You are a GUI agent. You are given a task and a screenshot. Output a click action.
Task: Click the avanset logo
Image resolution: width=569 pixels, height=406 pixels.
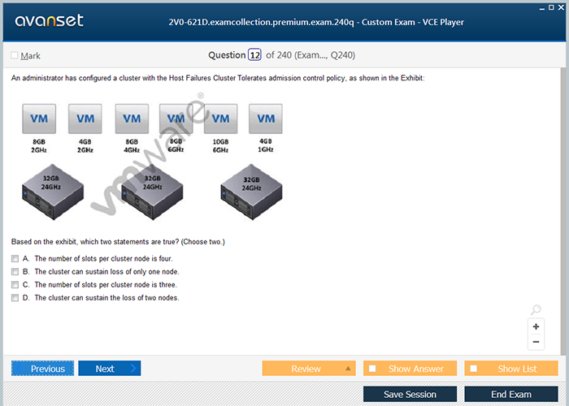[x=49, y=21]
